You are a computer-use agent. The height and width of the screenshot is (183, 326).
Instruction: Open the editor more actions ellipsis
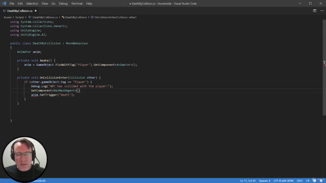[322, 11]
